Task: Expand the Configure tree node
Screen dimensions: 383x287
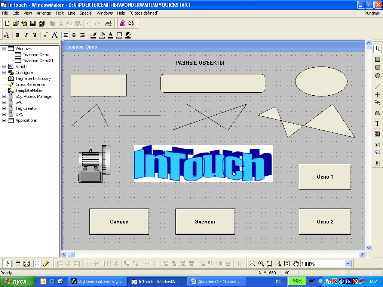Action: (4, 72)
